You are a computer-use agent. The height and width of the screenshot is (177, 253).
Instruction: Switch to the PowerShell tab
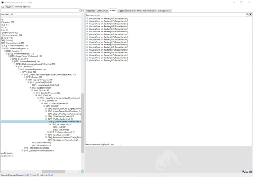(151, 11)
